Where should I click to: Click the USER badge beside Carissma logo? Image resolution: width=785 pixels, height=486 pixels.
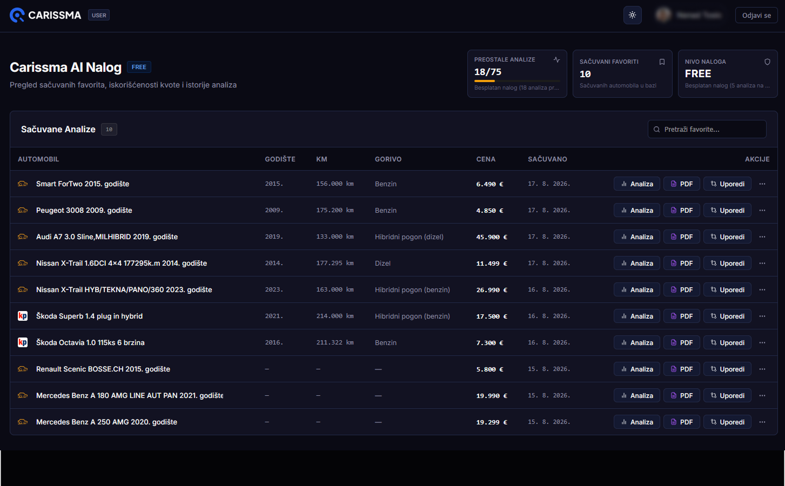pos(99,15)
